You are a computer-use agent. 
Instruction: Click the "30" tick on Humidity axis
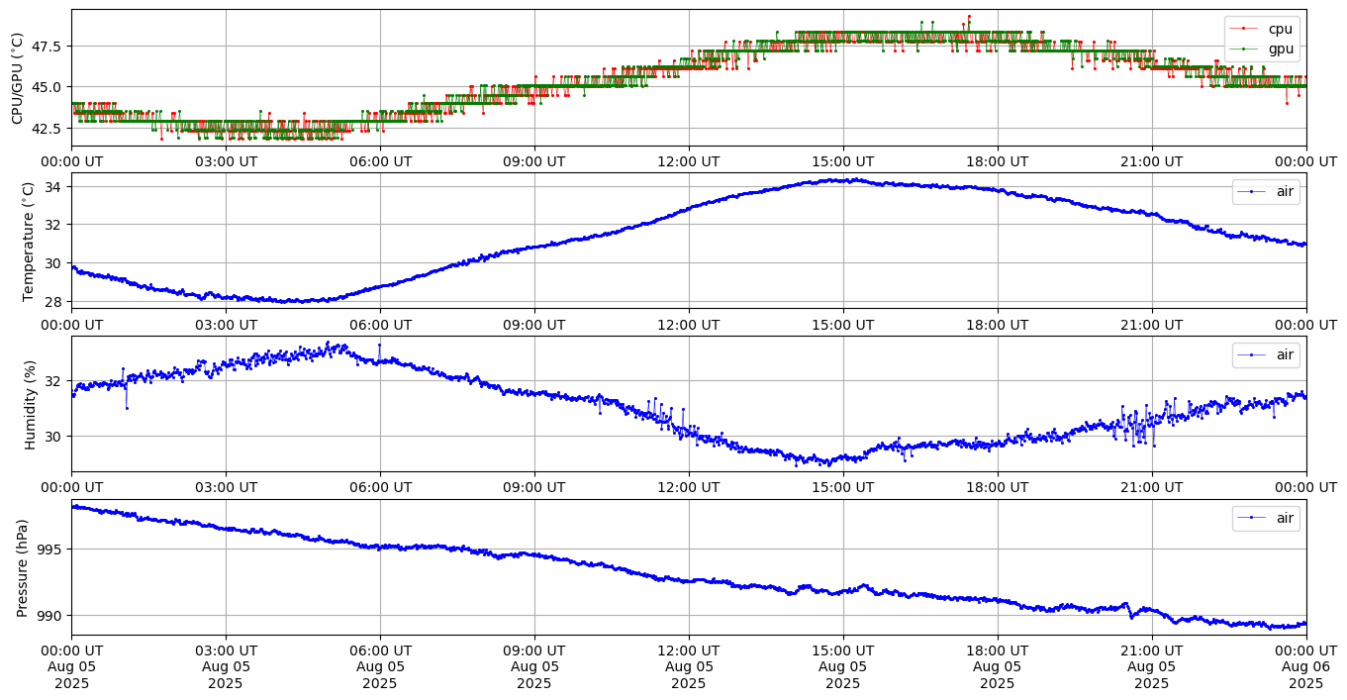[55, 437]
